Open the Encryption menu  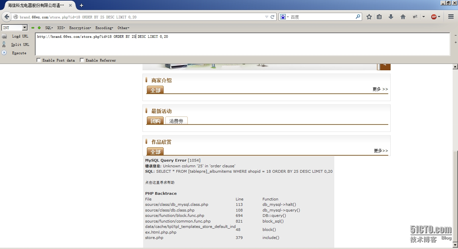click(80, 28)
